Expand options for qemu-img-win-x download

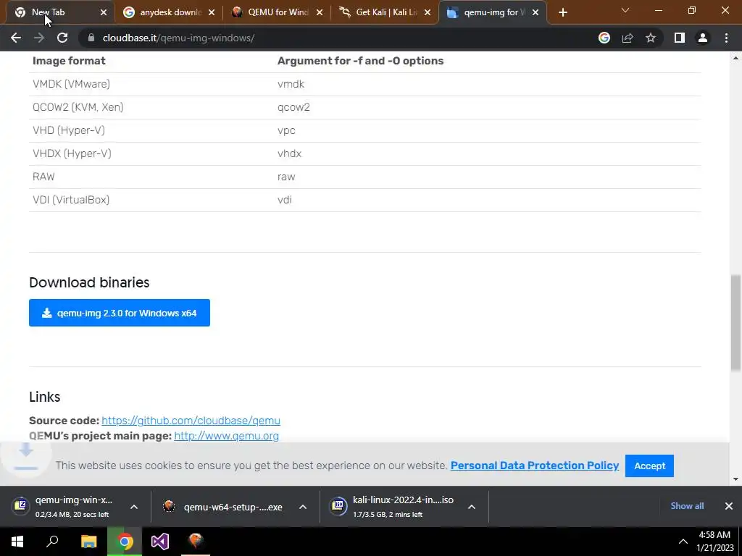pyautogui.click(x=134, y=507)
